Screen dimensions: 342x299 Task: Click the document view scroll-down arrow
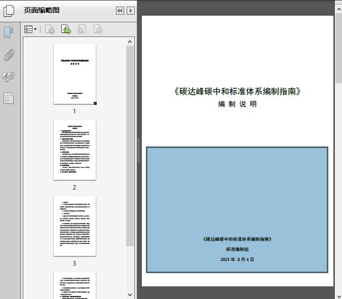click(x=339, y=296)
